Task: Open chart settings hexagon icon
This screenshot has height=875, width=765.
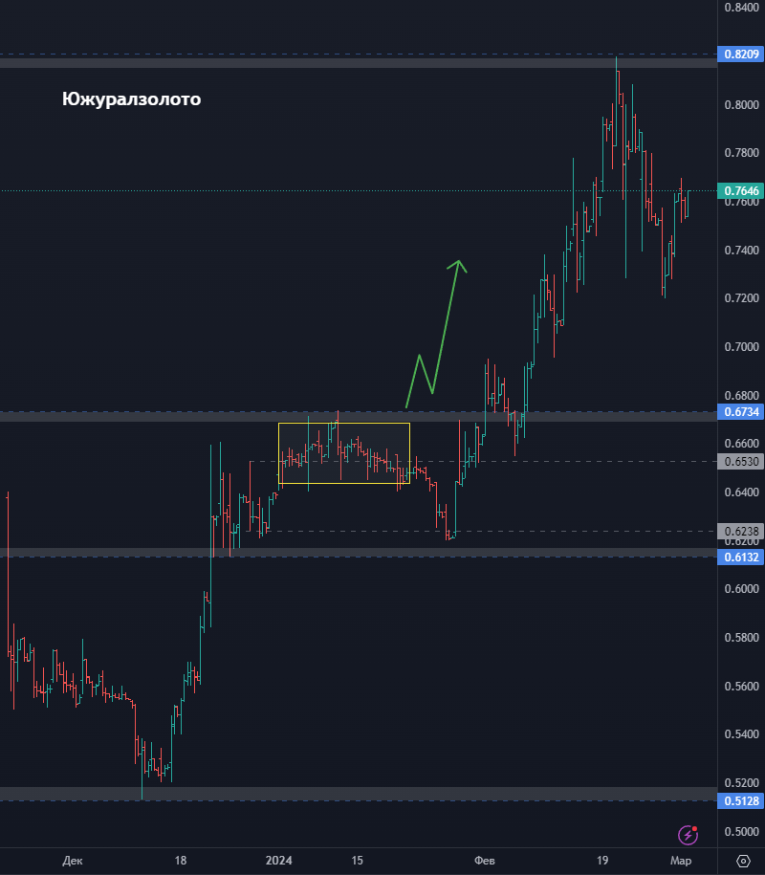Action: click(743, 861)
